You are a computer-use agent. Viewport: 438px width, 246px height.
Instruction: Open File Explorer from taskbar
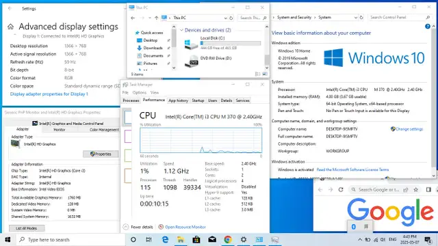pos(181,240)
